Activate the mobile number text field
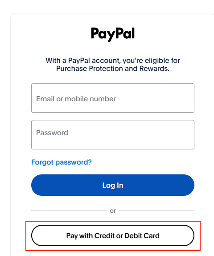This screenshot has width=214, height=256. 113,98
